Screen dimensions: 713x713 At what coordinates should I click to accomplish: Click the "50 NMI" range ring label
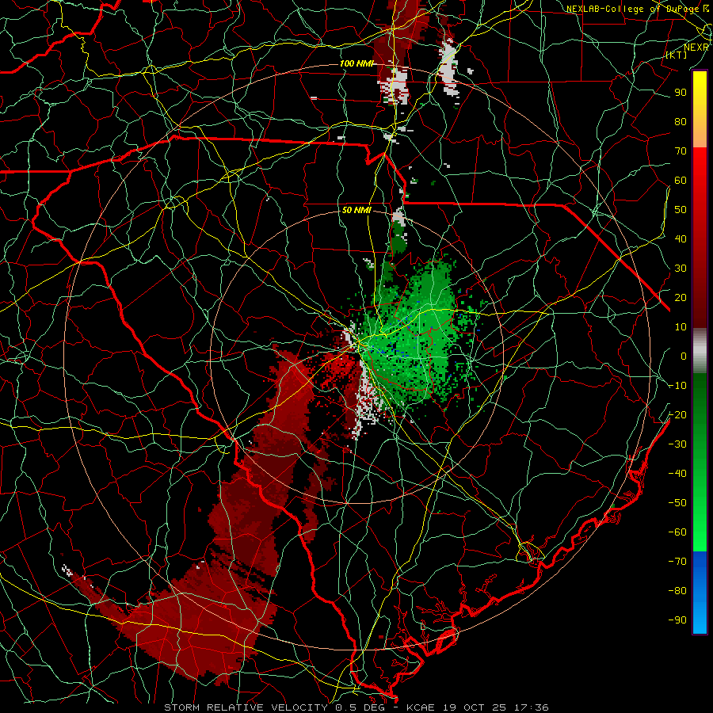coord(356,211)
